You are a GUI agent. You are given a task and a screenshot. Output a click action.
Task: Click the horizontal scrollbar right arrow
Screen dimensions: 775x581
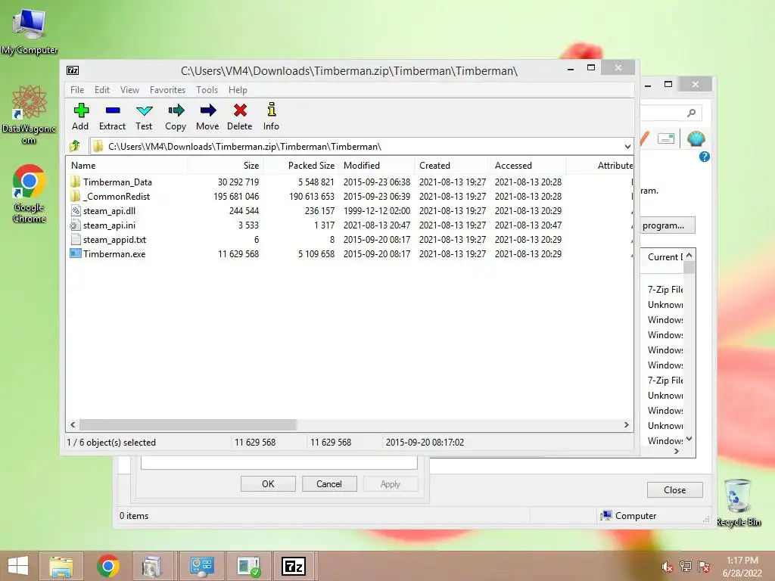tap(627, 425)
